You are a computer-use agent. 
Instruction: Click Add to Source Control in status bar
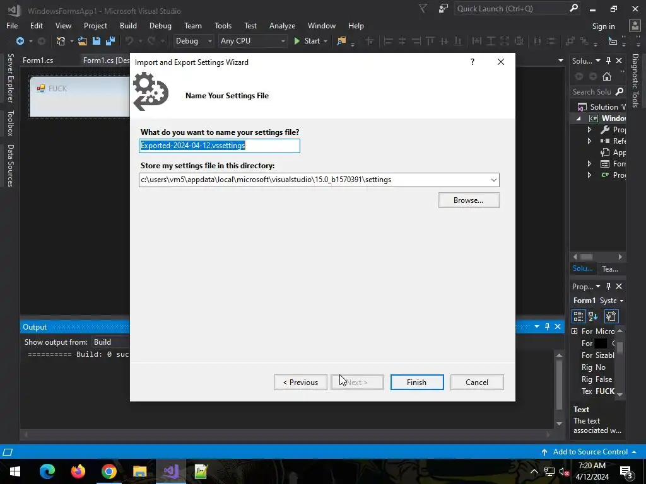(x=590, y=451)
